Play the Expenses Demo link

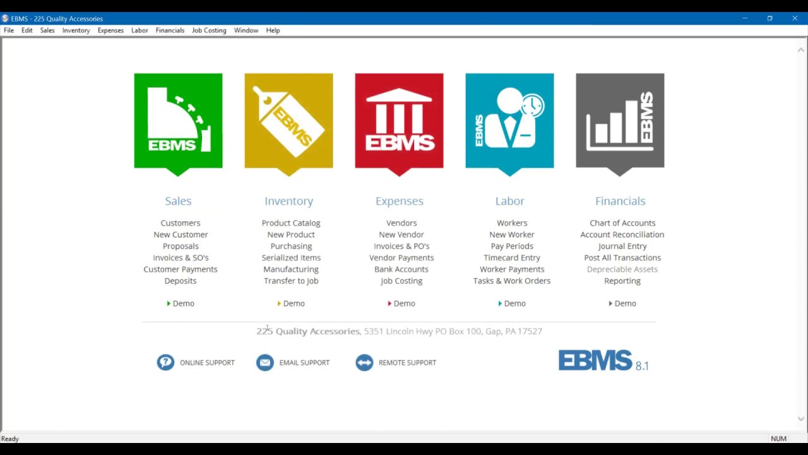coord(401,303)
